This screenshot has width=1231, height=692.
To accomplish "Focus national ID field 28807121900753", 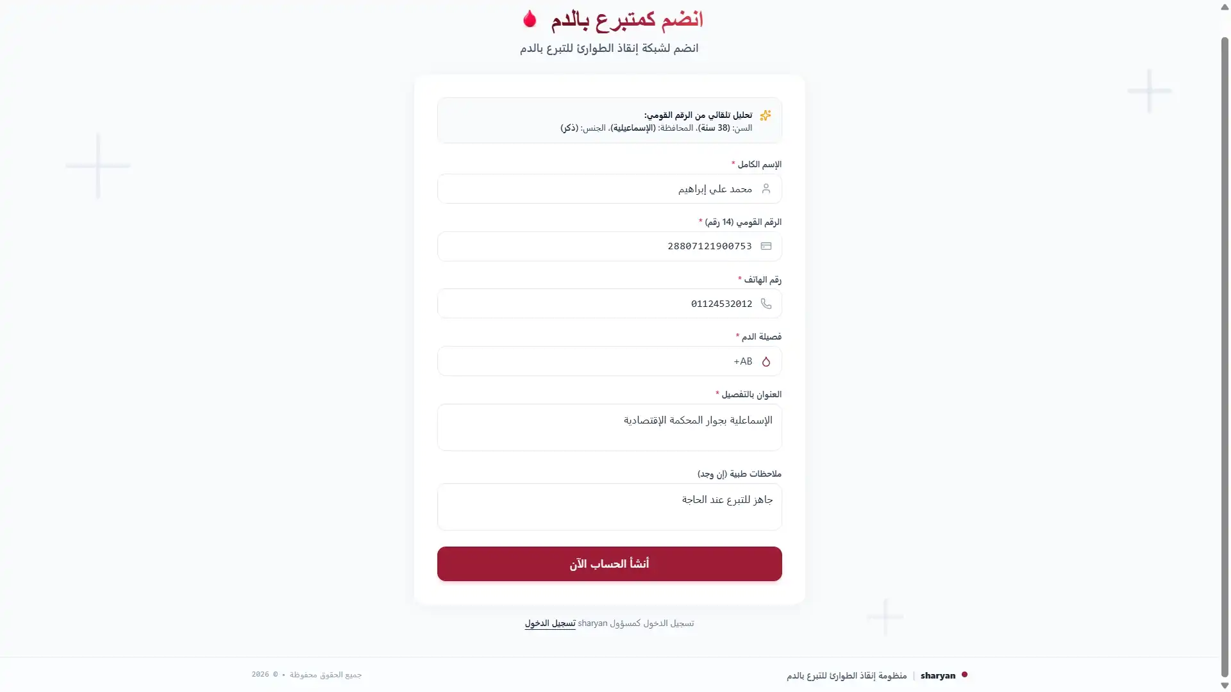I will click(609, 246).
